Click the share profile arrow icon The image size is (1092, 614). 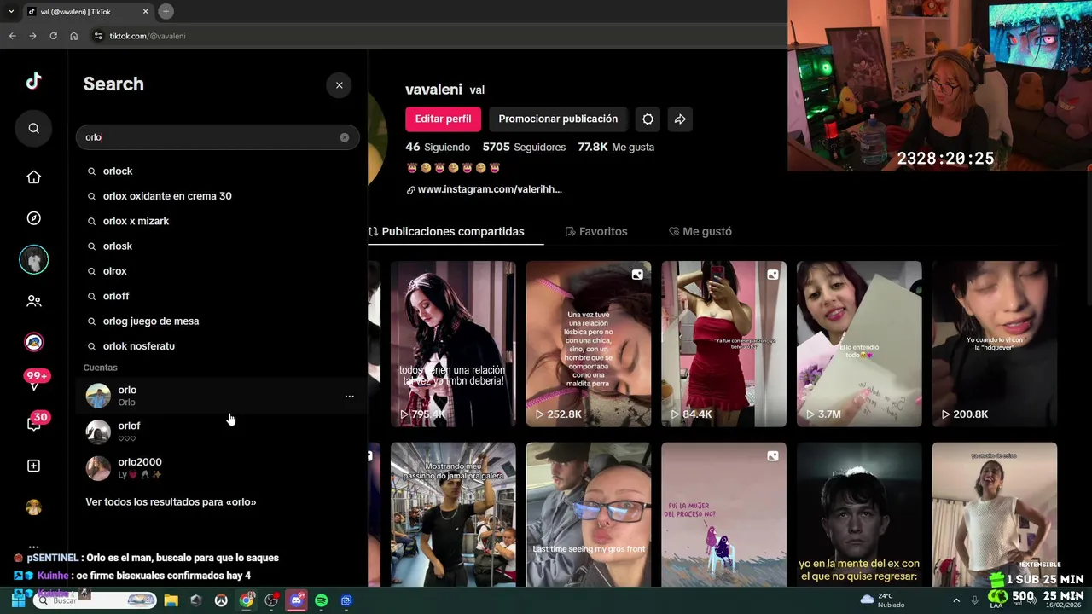pyautogui.click(x=680, y=119)
